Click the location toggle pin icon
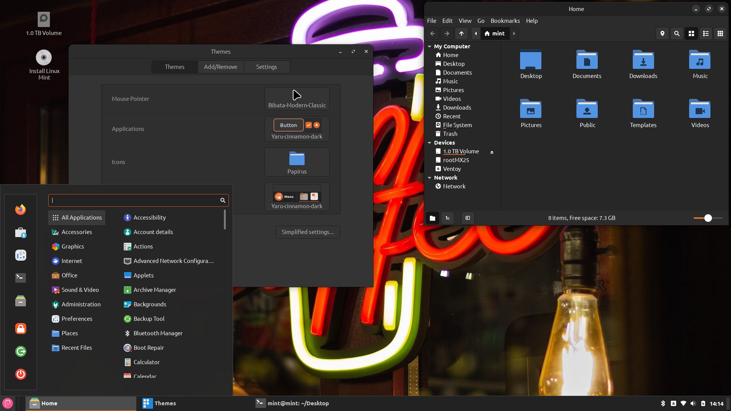The height and width of the screenshot is (411, 731). point(662,33)
